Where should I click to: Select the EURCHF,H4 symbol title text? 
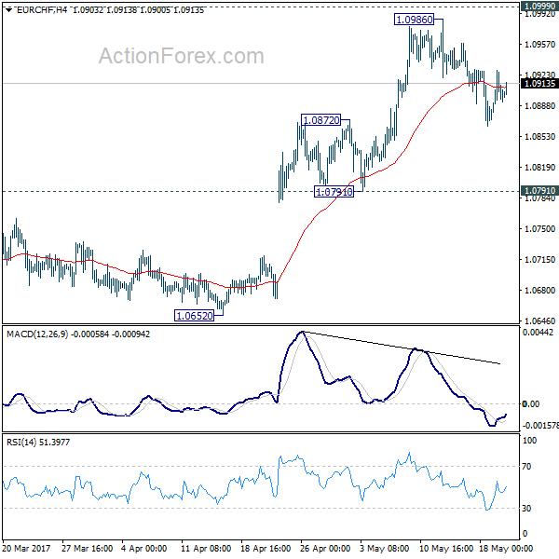click(42, 10)
